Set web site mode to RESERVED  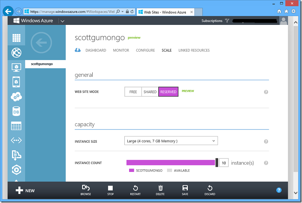click(x=169, y=92)
